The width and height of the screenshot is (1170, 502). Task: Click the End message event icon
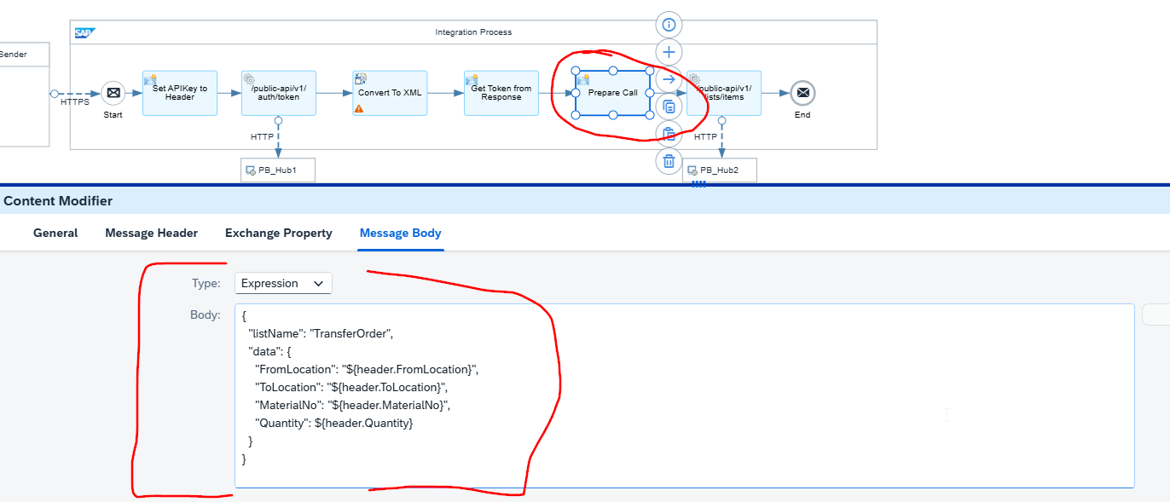802,93
